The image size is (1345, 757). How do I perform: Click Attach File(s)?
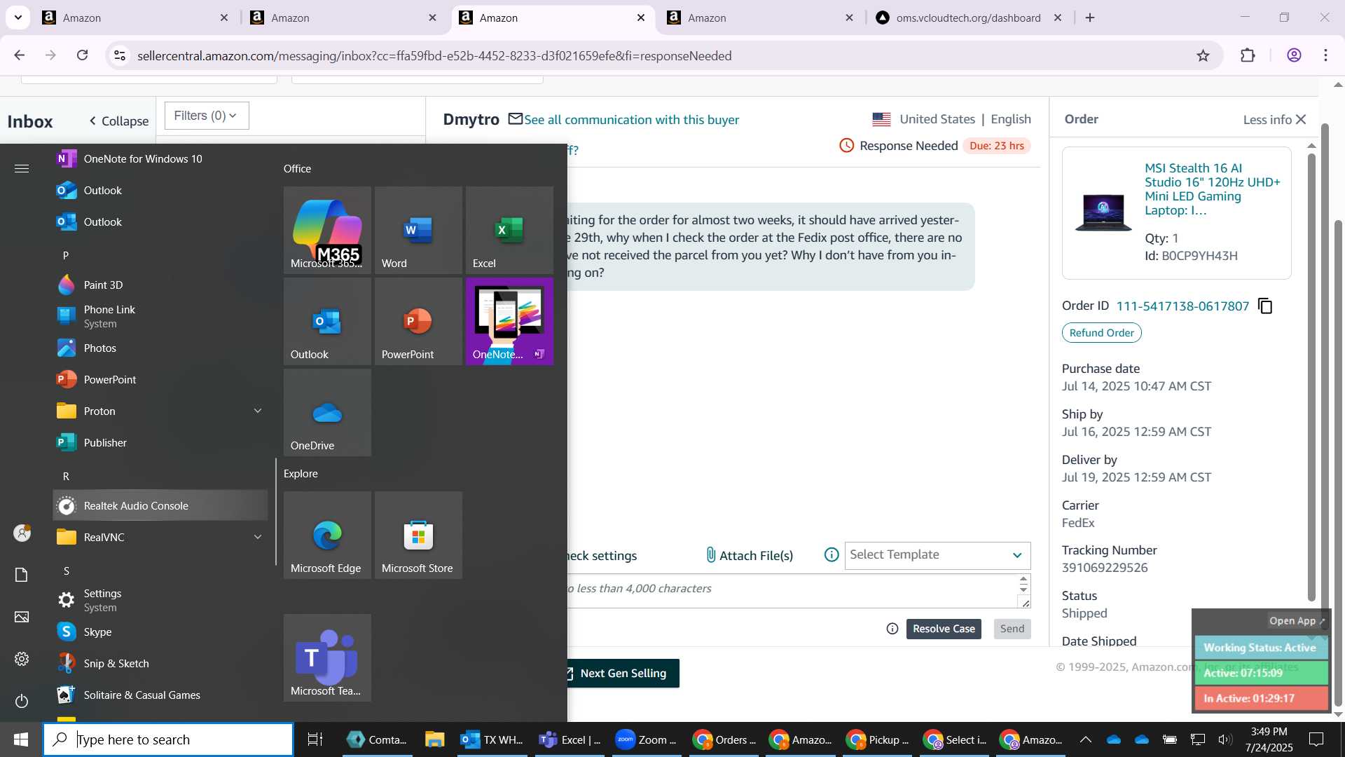pyautogui.click(x=748, y=555)
